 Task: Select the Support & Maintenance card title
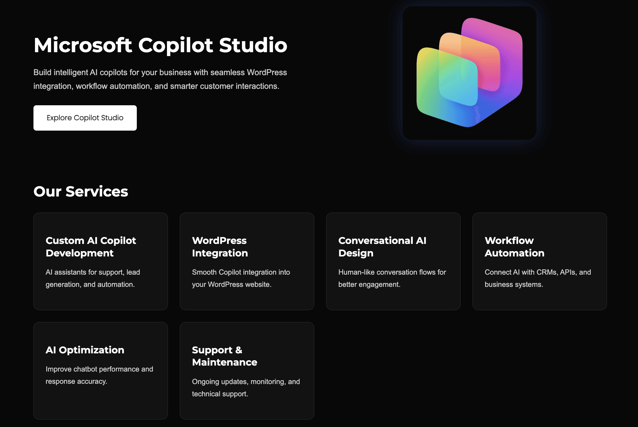(x=225, y=356)
